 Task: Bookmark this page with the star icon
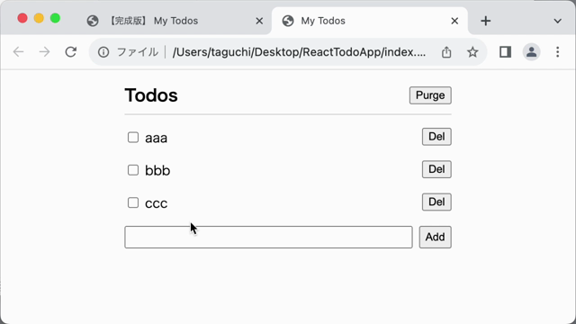click(x=472, y=52)
